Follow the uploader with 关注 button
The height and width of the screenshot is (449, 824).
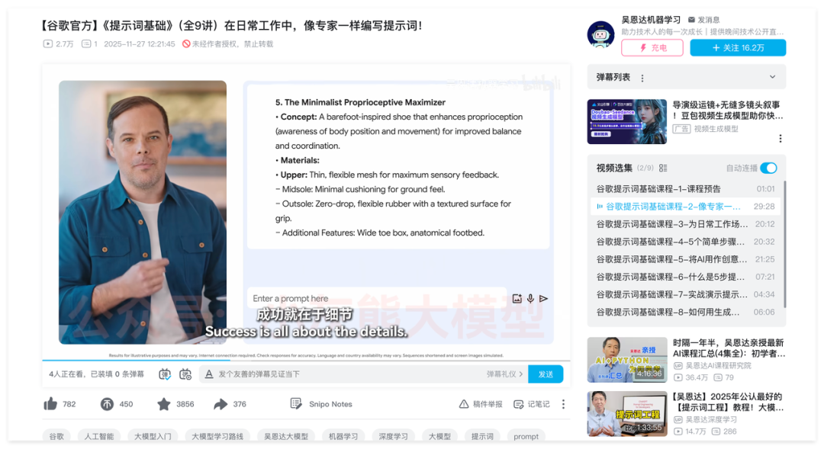click(737, 48)
